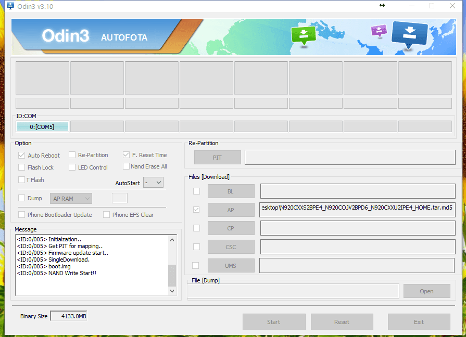Click the Binary Size 4133.0MB field
The width and height of the screenshot is (466, 337).
[69, 316]
